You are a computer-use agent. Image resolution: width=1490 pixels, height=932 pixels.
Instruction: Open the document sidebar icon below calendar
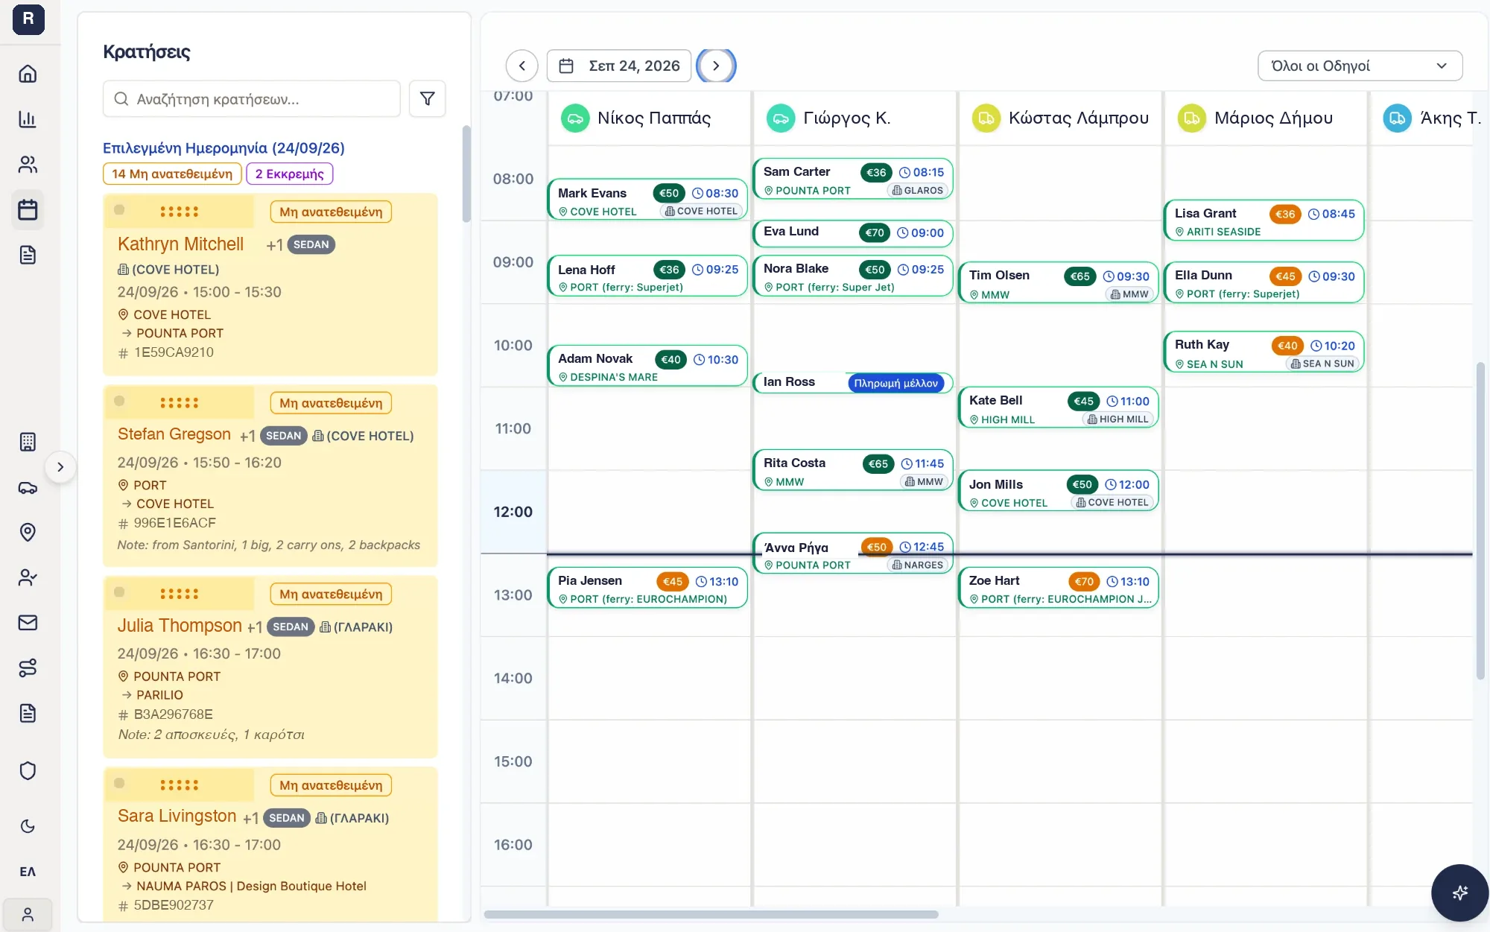[28, 256]
